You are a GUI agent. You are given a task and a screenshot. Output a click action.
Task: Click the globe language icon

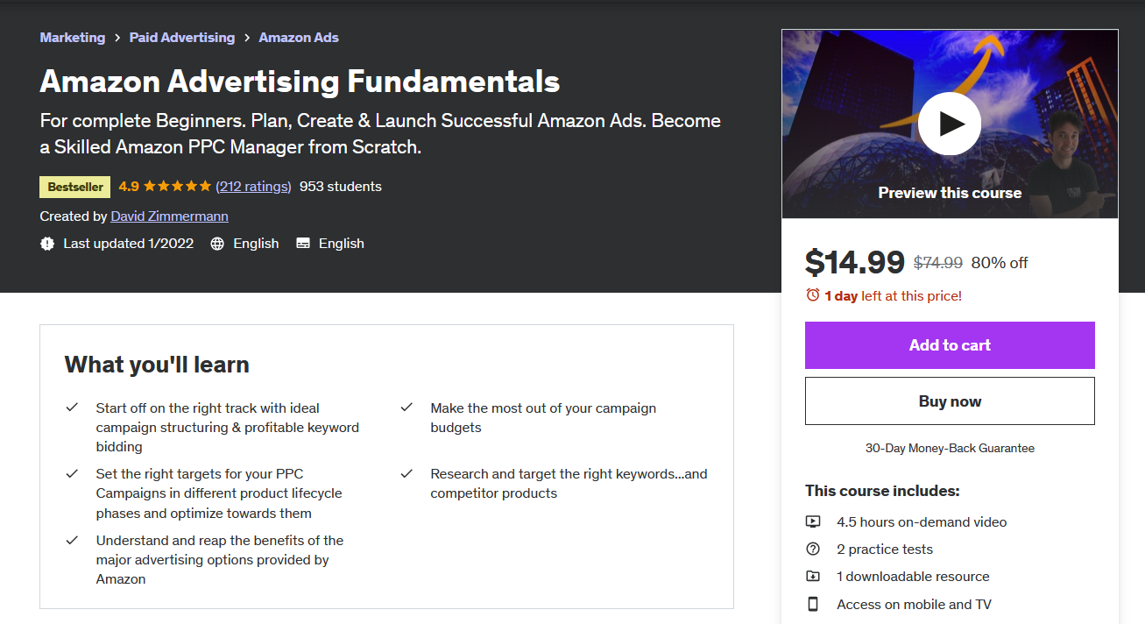pos(218,244)
